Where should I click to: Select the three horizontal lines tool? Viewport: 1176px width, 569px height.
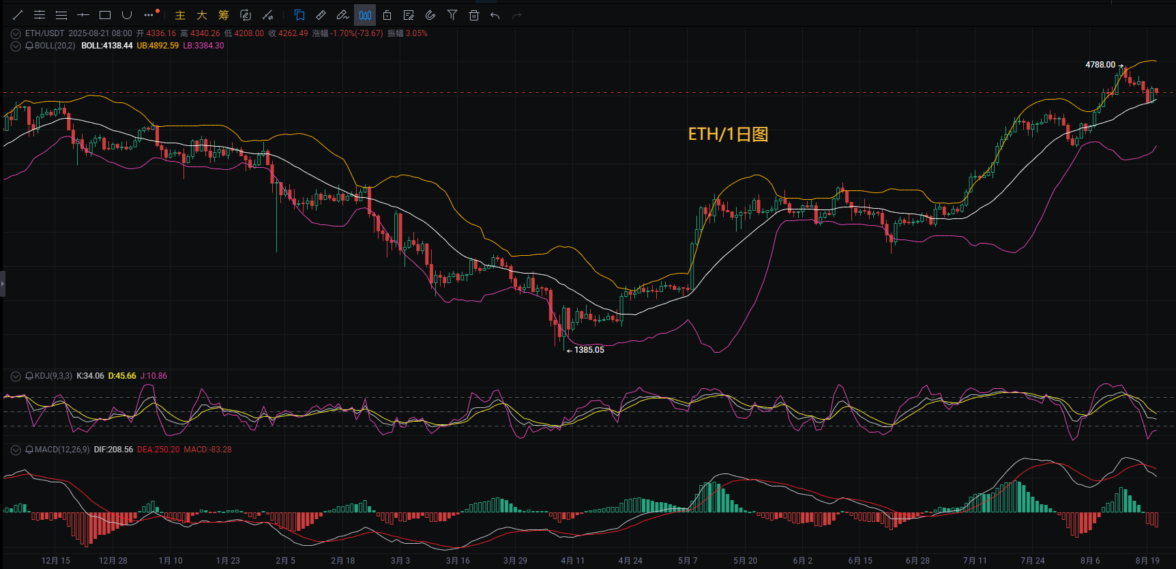pyautogui.click(x=61, y=15)
